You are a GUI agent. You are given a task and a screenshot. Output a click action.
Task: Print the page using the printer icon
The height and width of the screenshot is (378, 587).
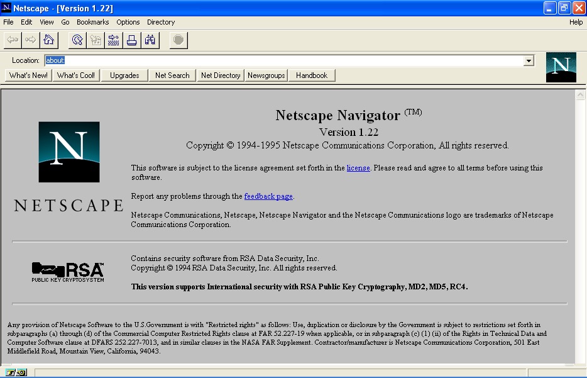132,40
